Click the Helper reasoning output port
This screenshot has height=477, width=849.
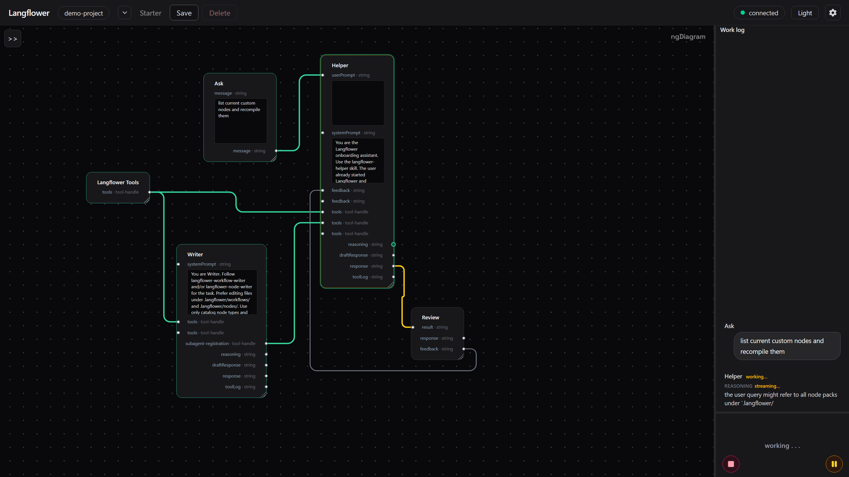point(393,244)
